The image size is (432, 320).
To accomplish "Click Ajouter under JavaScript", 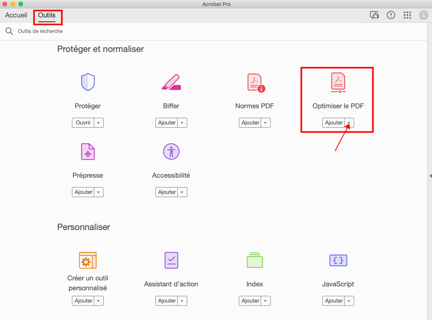I will (334, 301).
